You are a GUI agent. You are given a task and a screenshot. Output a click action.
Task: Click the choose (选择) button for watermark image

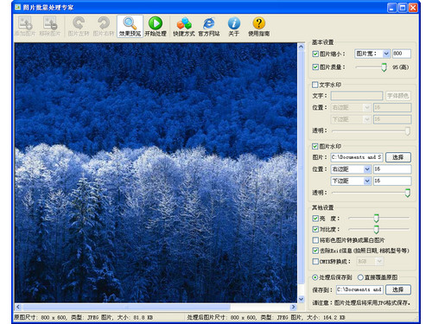coord(398,157)
